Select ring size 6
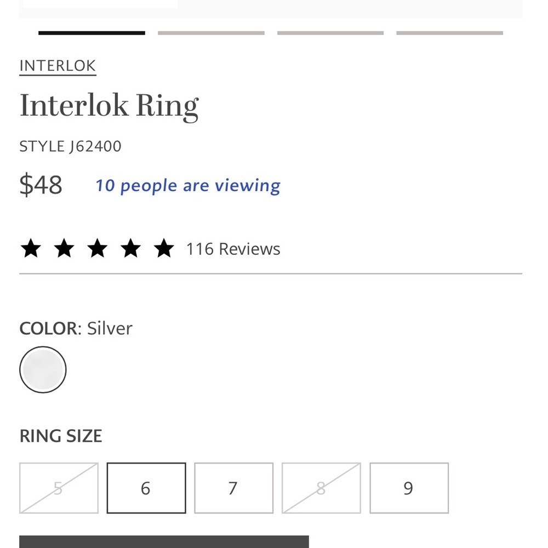The height and width of the screenshot is (548, 548). click(146, 488)
